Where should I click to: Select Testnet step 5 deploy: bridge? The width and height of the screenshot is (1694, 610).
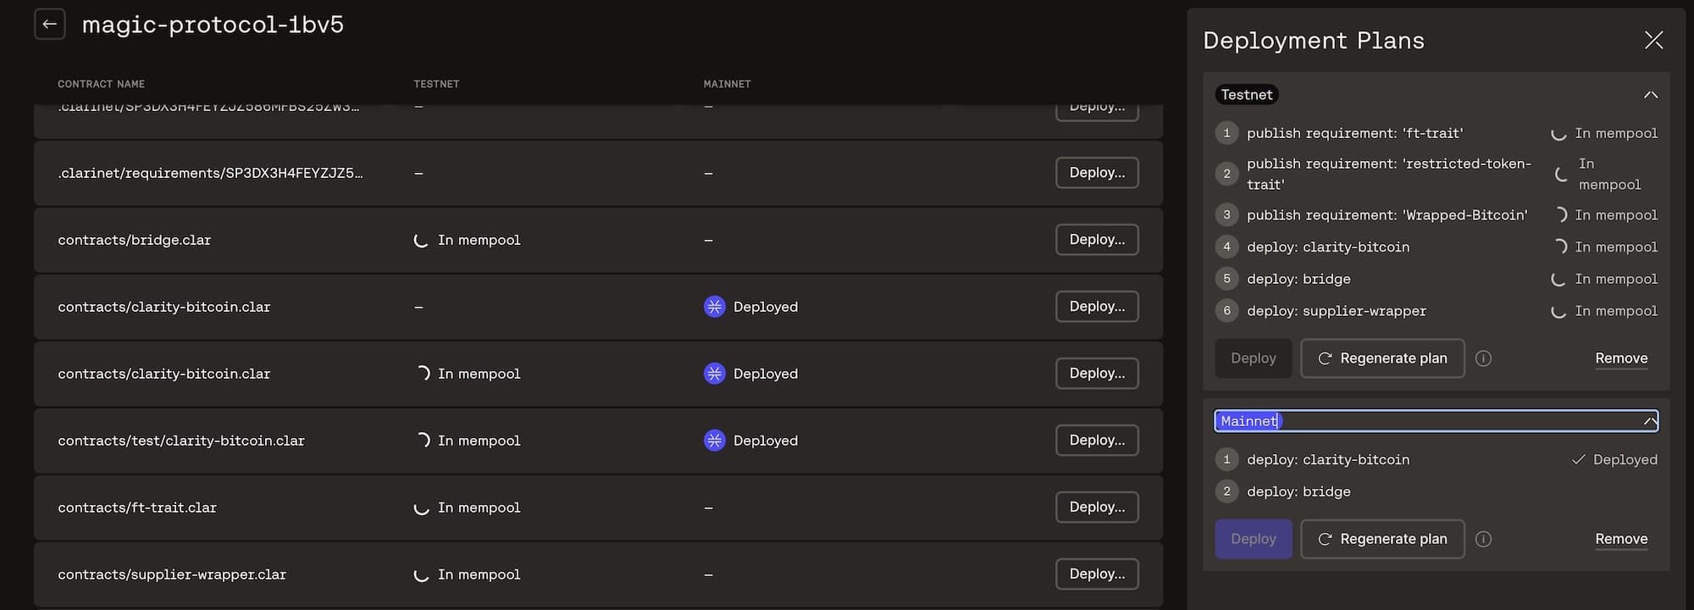pos(1298,280)
